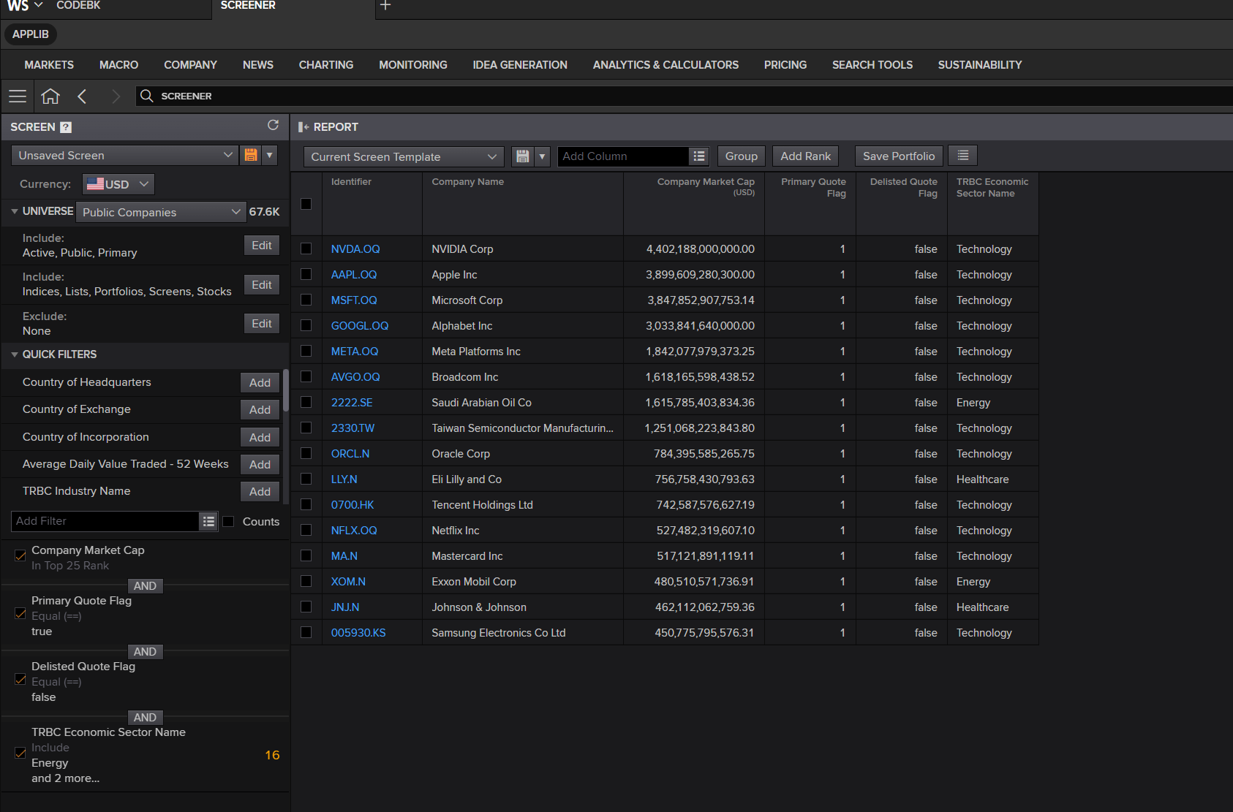The width and height of the screenshot is (1233, 812).
Task: Open the SUSTAINABILITY menu
Action: [x=979, y=65]
